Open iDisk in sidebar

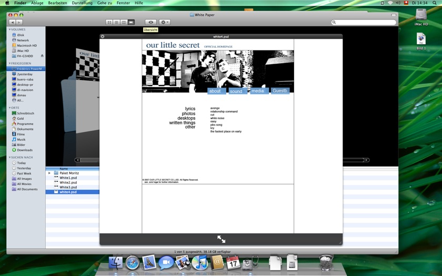(x=21, y=35)
